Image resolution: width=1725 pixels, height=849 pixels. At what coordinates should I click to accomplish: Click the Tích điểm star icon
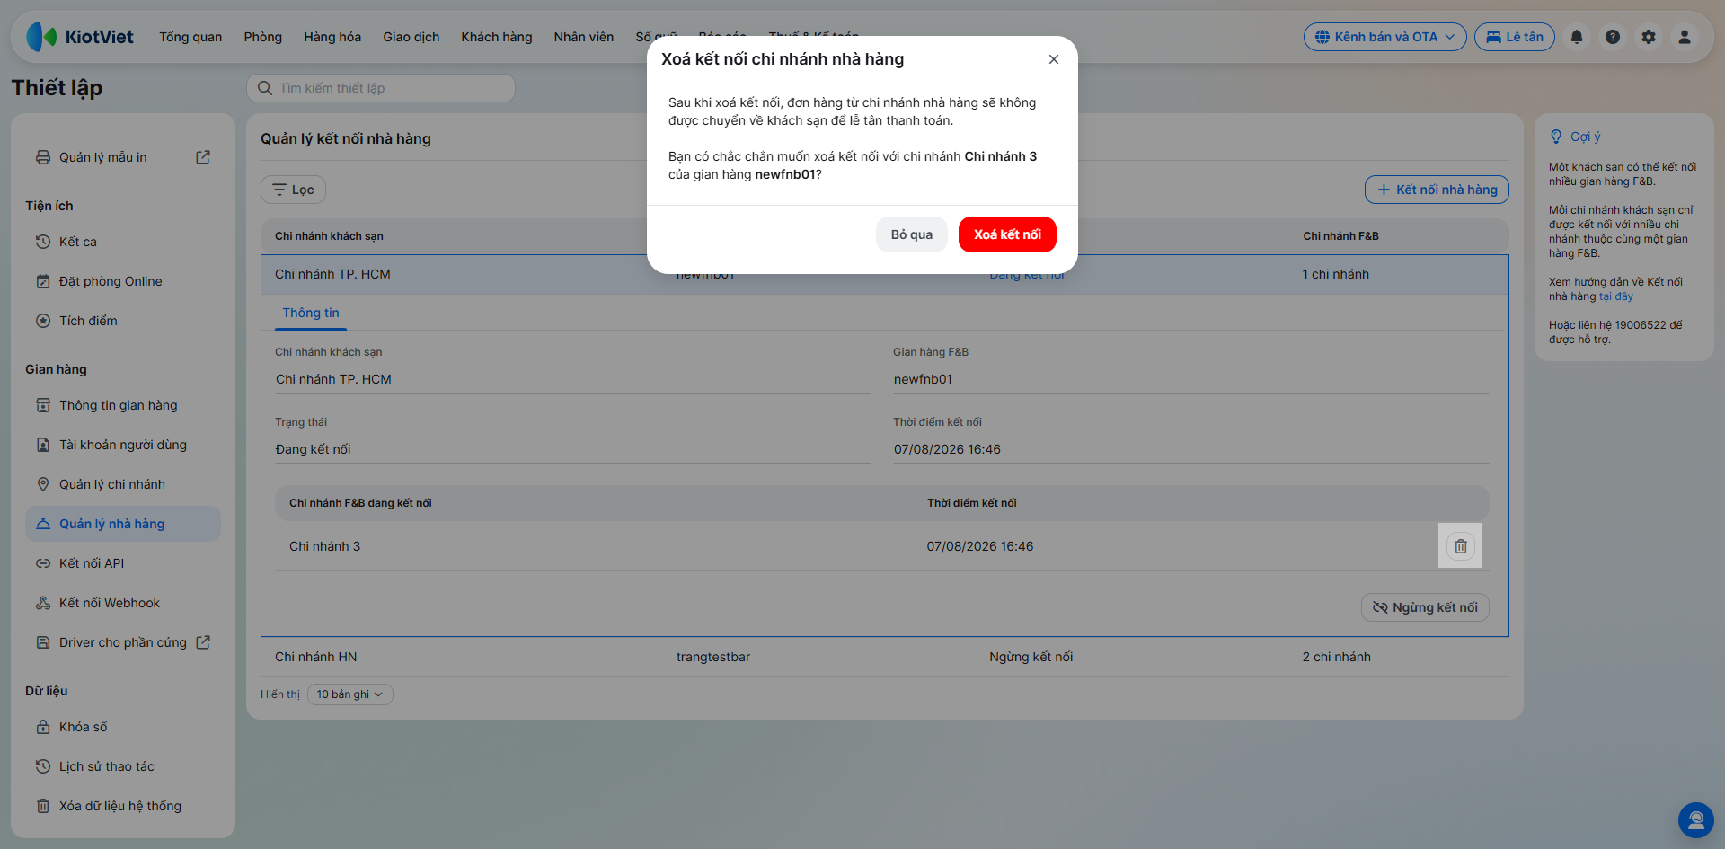43,321
